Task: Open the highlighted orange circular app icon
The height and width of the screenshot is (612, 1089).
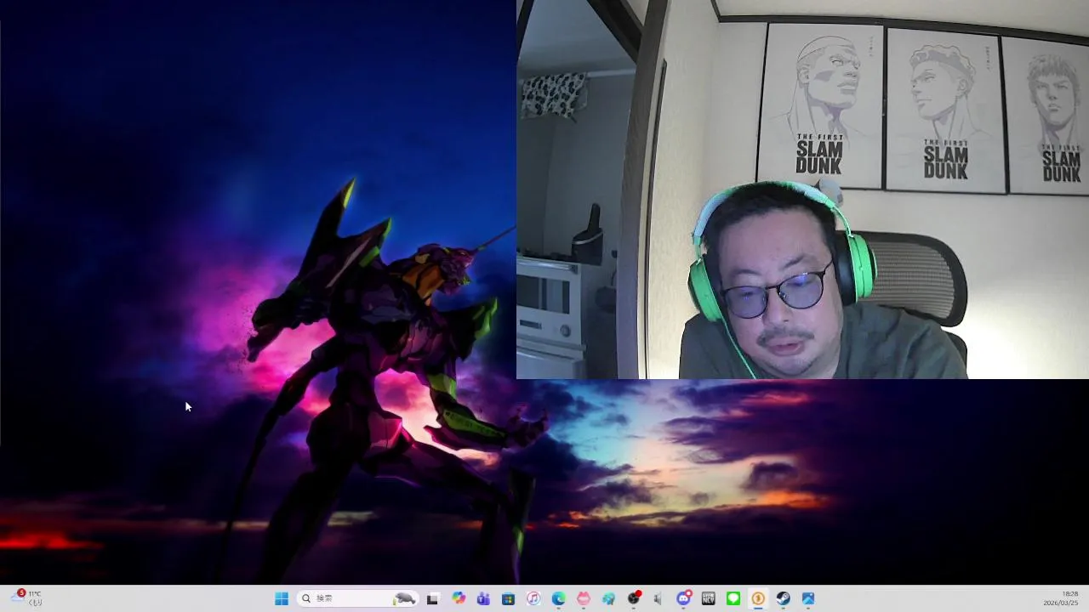Action: pyautogui.click(x=758, y=598)
